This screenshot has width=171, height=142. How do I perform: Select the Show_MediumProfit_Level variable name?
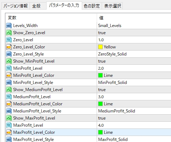click(38, 90)
